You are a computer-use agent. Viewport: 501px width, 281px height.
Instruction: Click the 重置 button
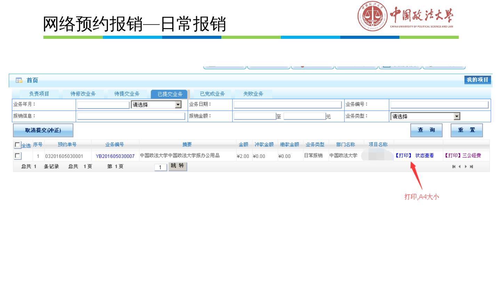(467, 130)
